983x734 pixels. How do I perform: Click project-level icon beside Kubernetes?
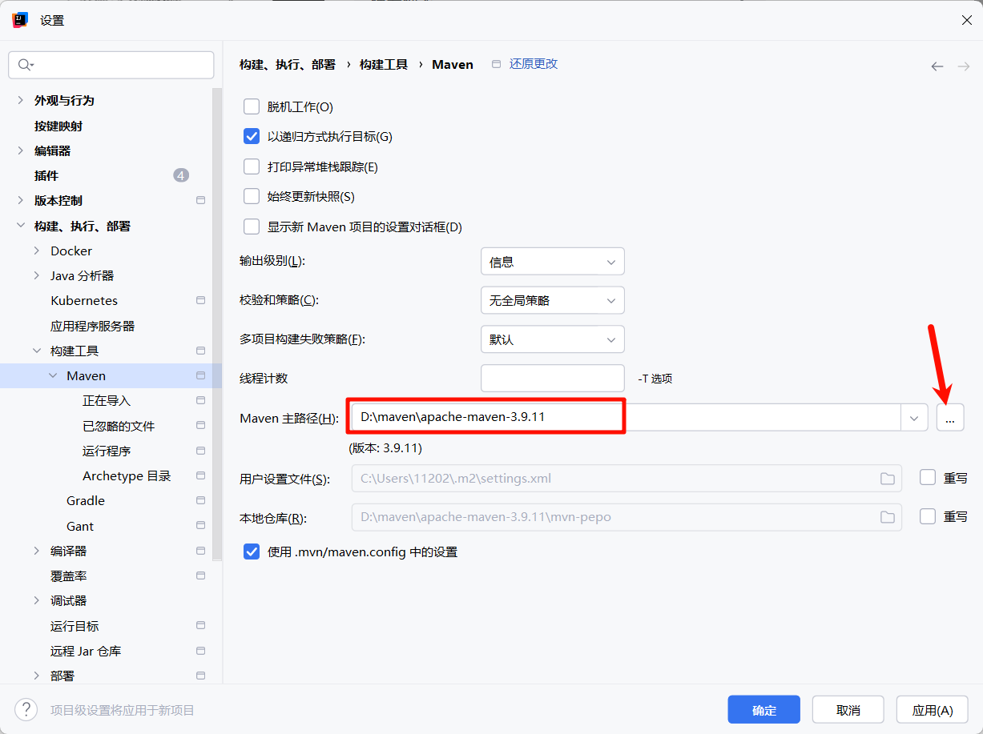(x=200, y=301)
